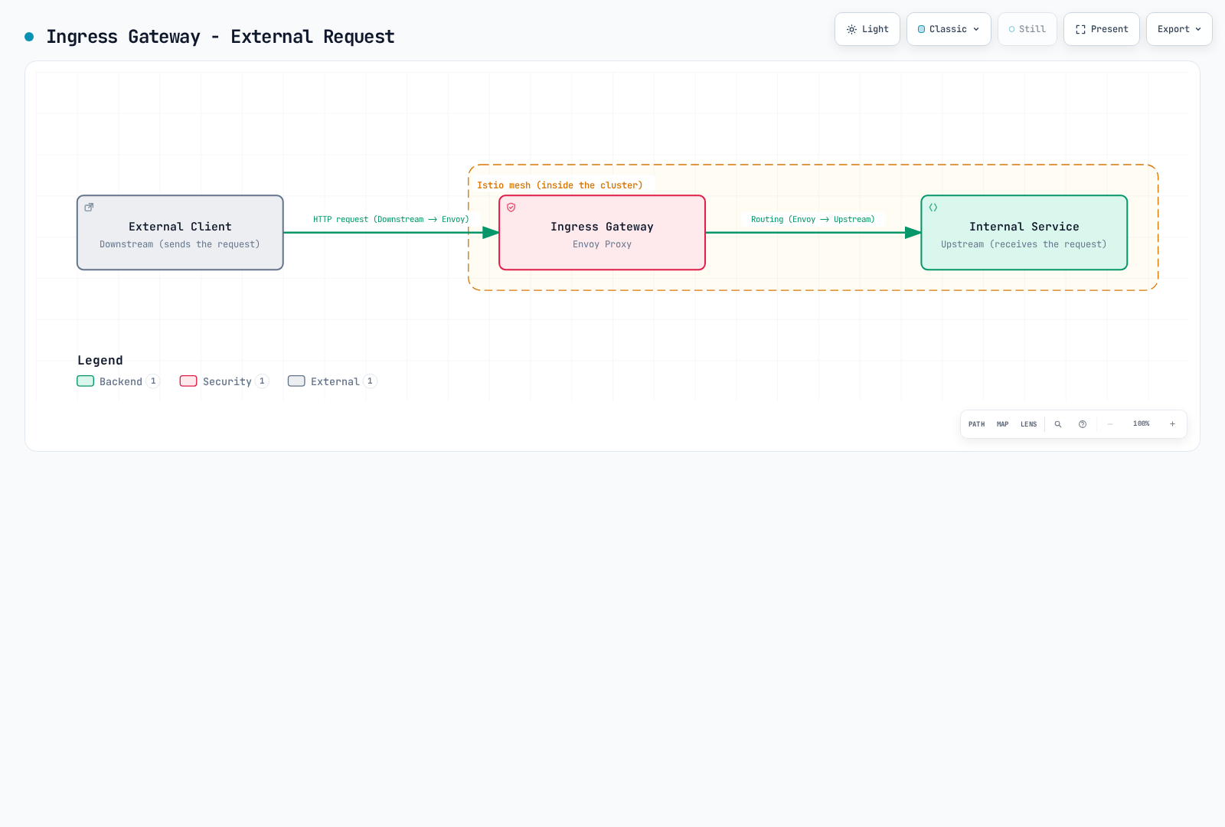Image resolution: width=1225 pixels, height=827 pixels.
Task: Toggle the External legend filter
Action: click(x=332, y=381)
